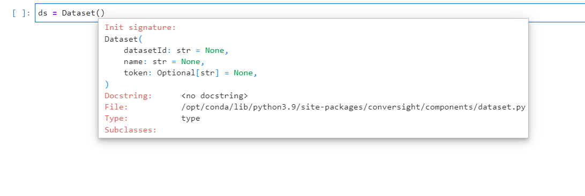This screenshot has width=585, height=196.
Task: Click the 'Dataset(' signature line in the tooltip
Action: [124, 39]
